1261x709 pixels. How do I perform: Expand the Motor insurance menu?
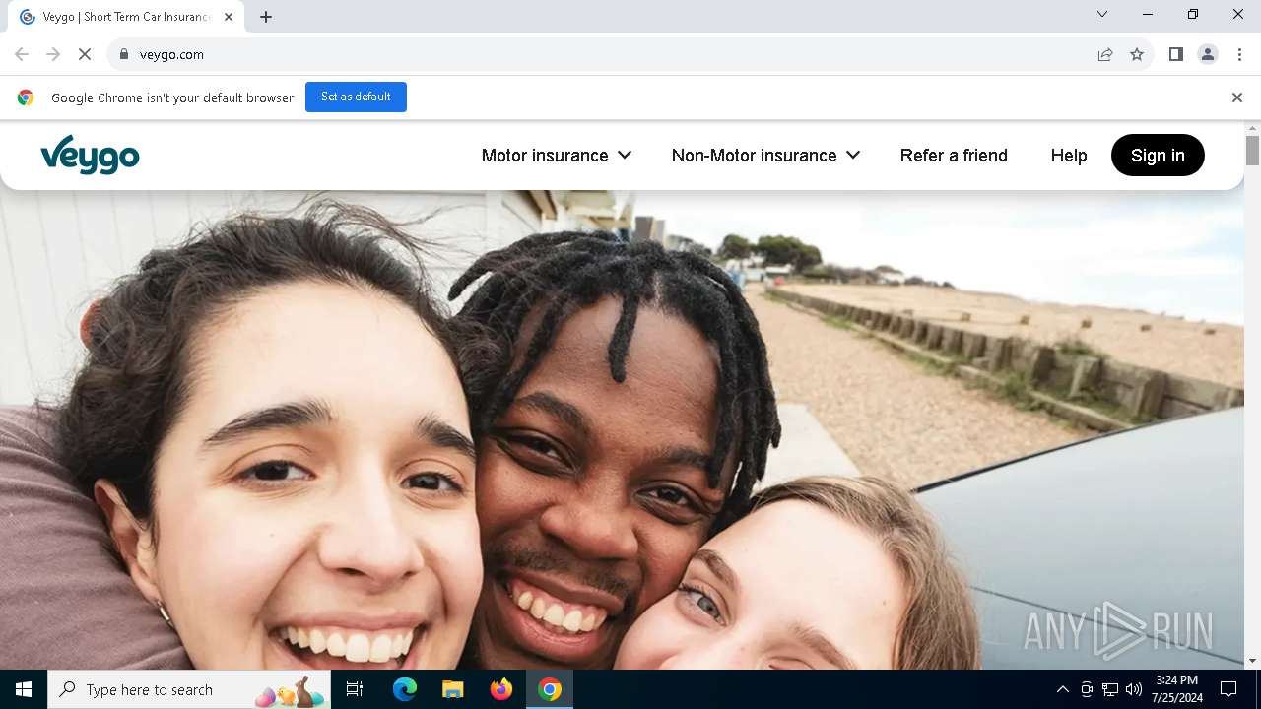click(557, 156)
